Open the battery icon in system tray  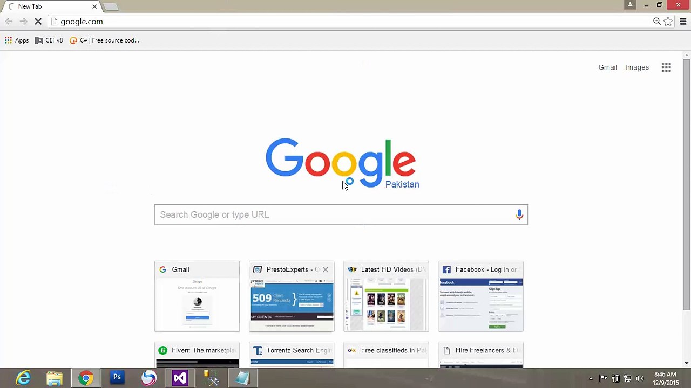(x=616, y=378)
